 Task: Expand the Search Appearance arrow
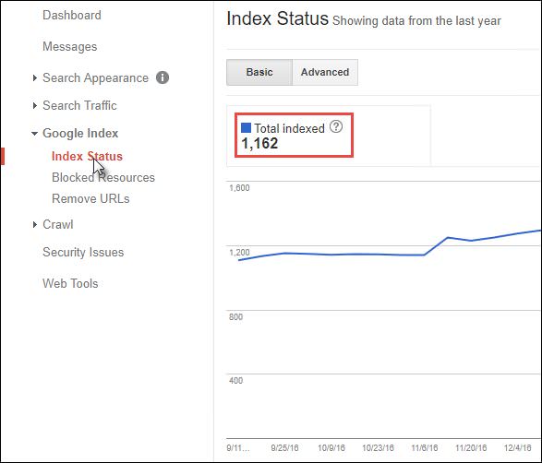pos(34,77)
